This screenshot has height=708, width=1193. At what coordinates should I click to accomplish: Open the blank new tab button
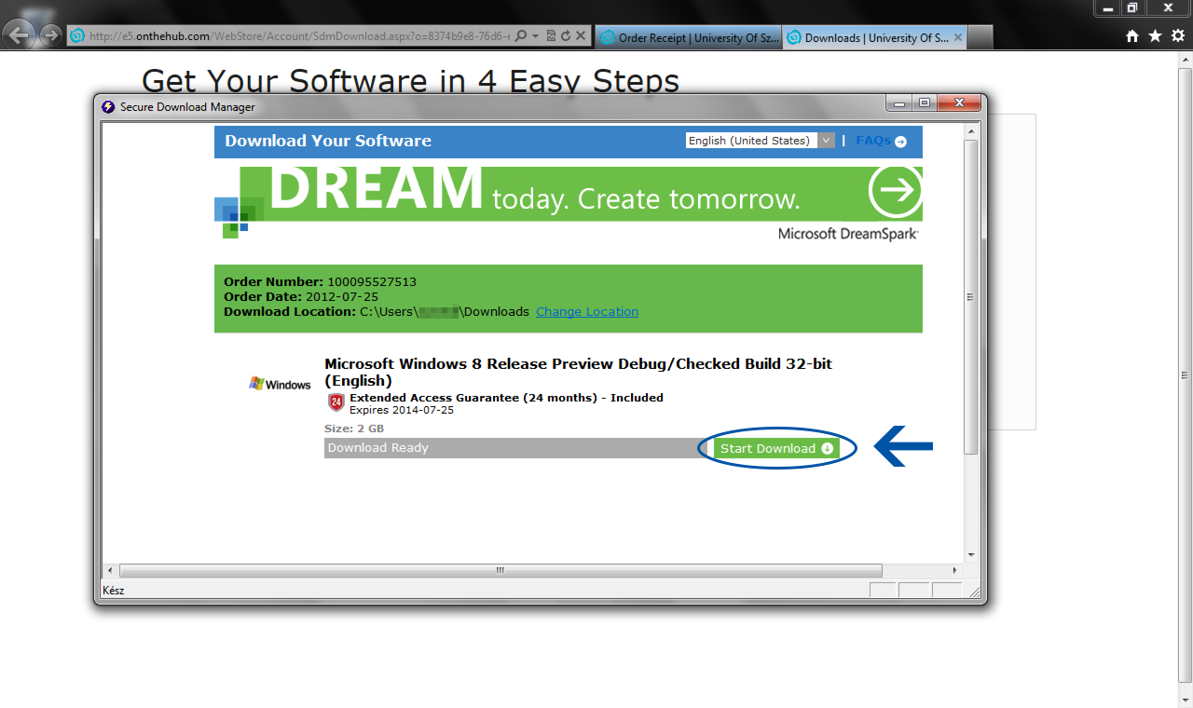(980, 38)
